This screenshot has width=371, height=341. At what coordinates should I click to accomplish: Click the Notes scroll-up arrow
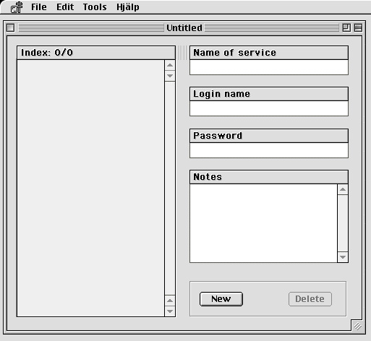[343, 189]
